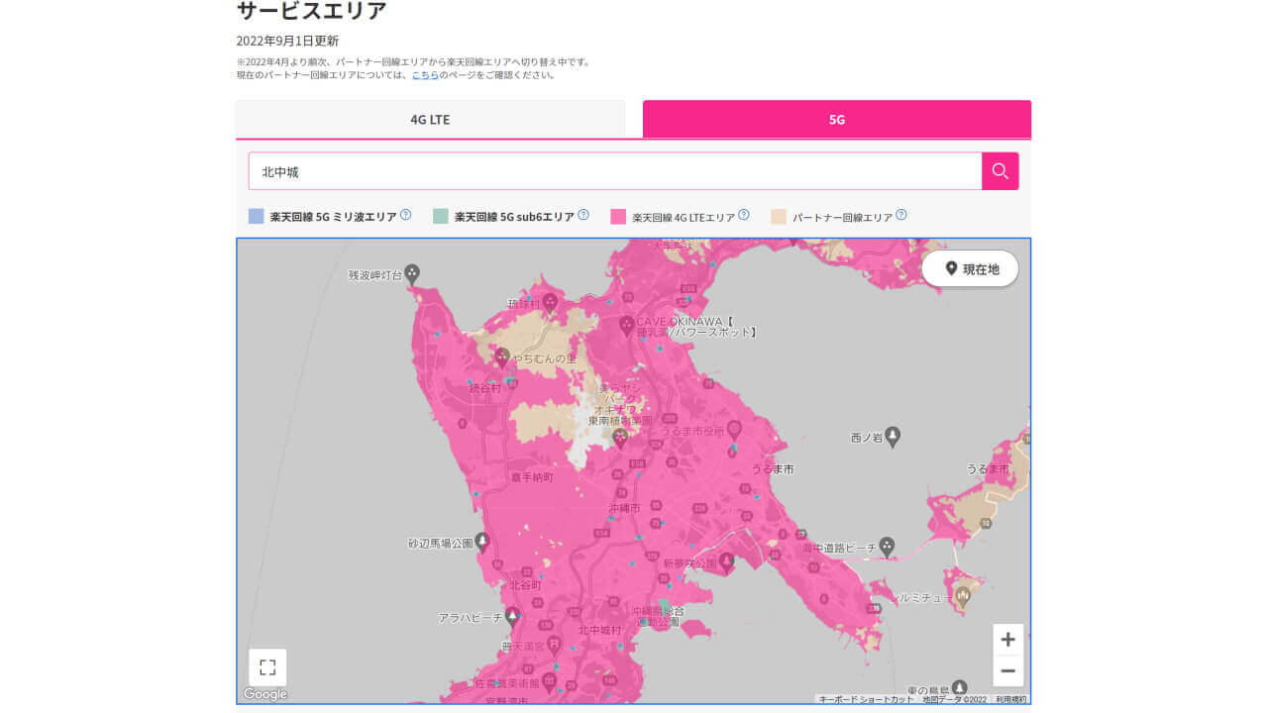Click the search magnifier icon
Viewport: 1268px width, 713px height.
click(1000, 170)
